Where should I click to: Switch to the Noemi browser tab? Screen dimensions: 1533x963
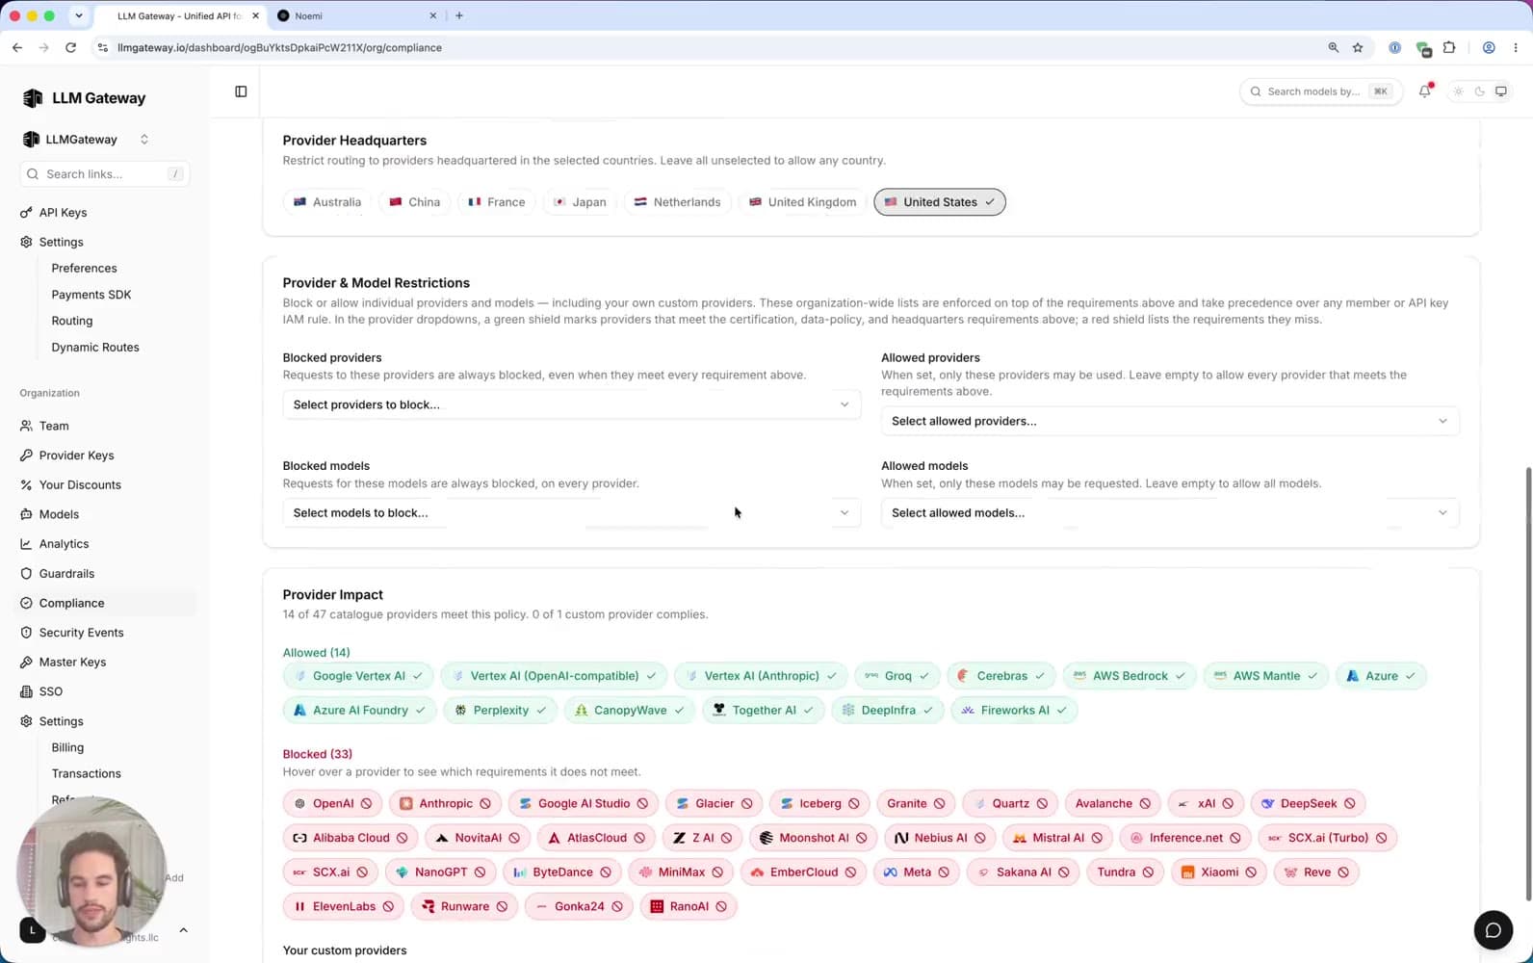354,15
